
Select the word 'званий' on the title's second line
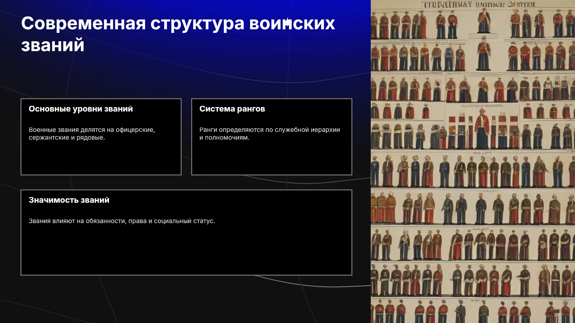53,45
